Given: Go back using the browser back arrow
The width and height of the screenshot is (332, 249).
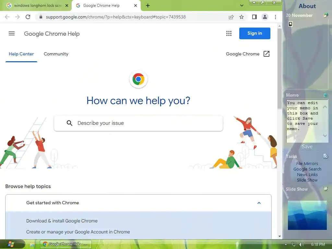Looking at the screenshot, I should 7,17.
